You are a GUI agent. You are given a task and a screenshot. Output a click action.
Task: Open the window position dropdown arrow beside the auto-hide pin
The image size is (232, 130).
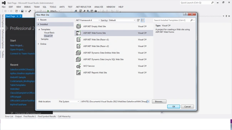(223, 16)
